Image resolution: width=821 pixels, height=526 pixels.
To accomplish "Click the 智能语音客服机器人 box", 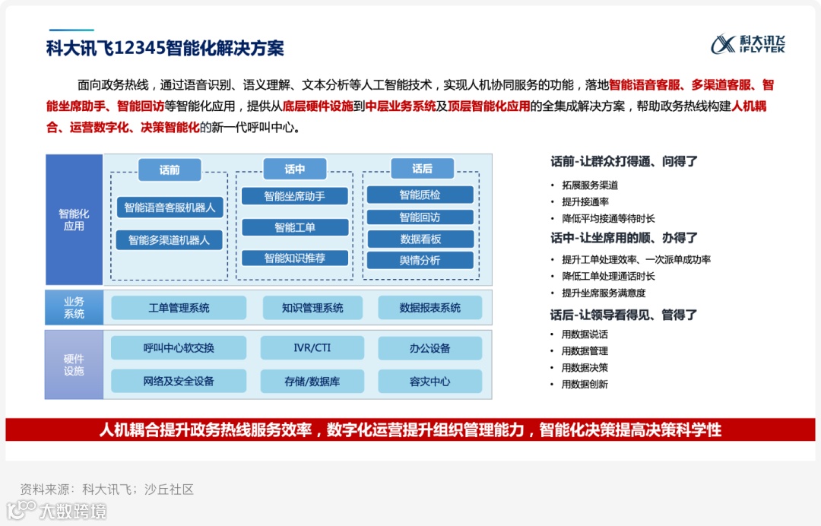I will coord(170,208).
